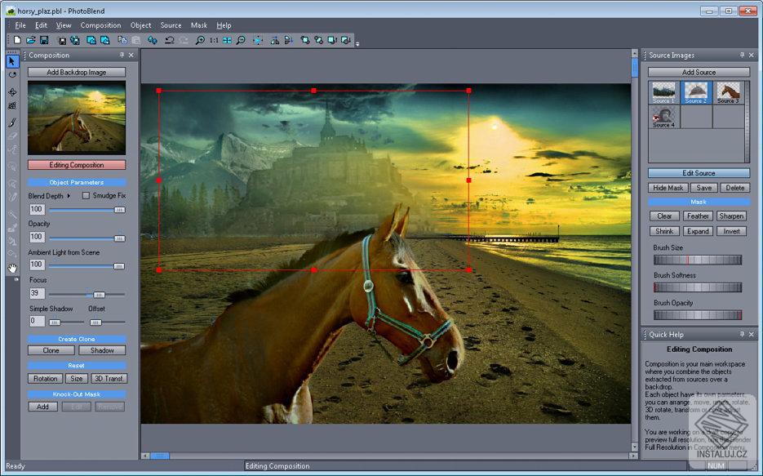The width and height of the screenshot is (763, 476).
Task: Expand the tool strip's bottom arrow
Action: 16,278
